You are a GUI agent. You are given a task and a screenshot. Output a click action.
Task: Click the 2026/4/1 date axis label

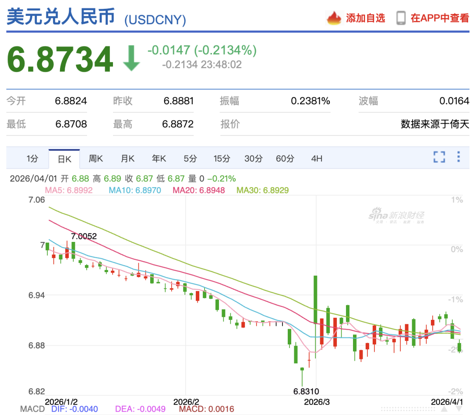tap(447, 402)
